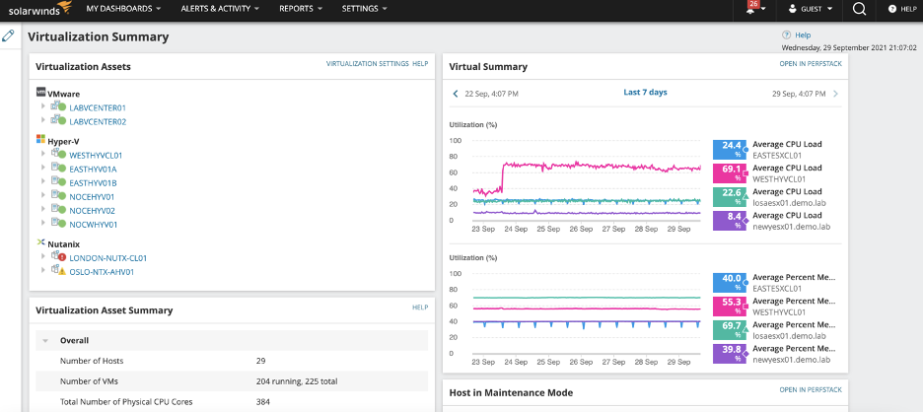Click the search magnifier icon
Viewport: 923px width, 412px height.
coord(860,9)
